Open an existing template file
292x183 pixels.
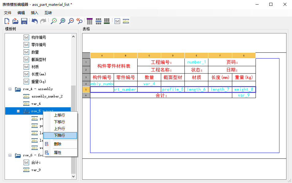click(x=15, y=21)
